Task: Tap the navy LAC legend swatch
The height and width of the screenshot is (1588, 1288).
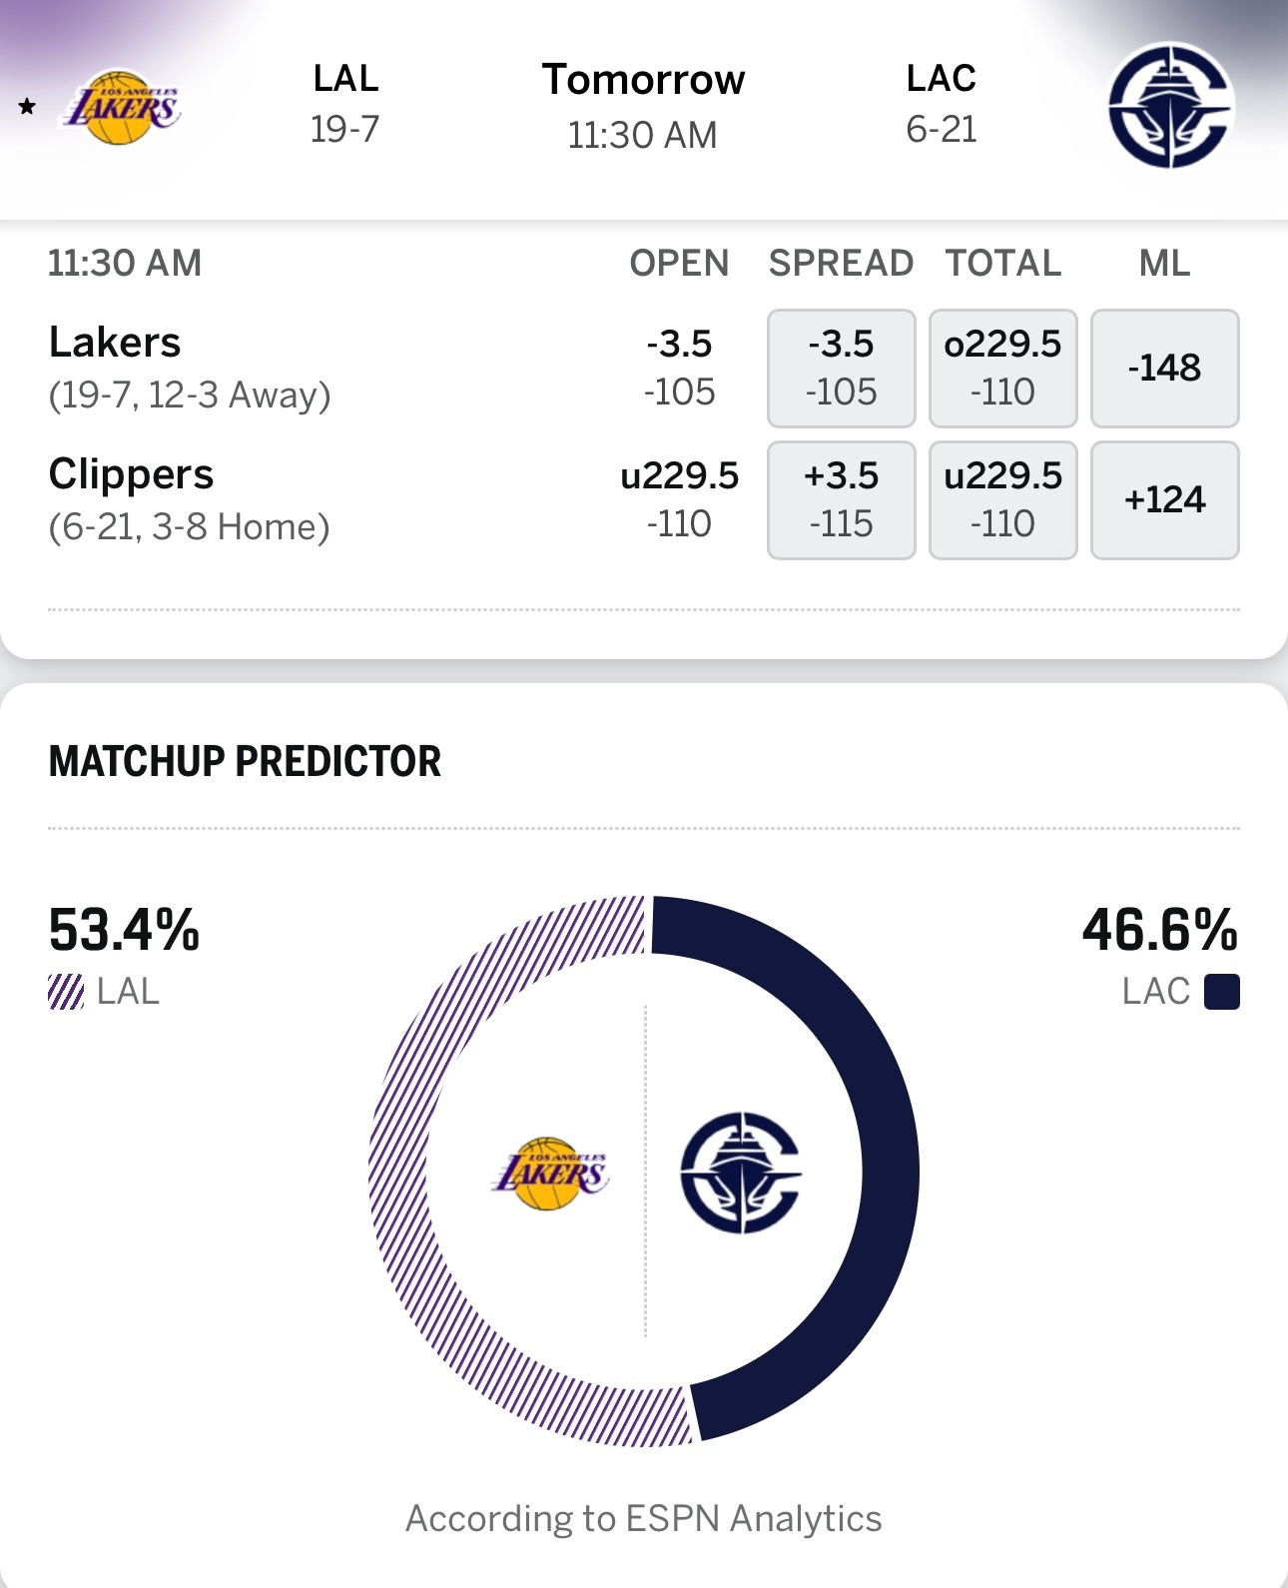Action: (x=1221, y=992)
